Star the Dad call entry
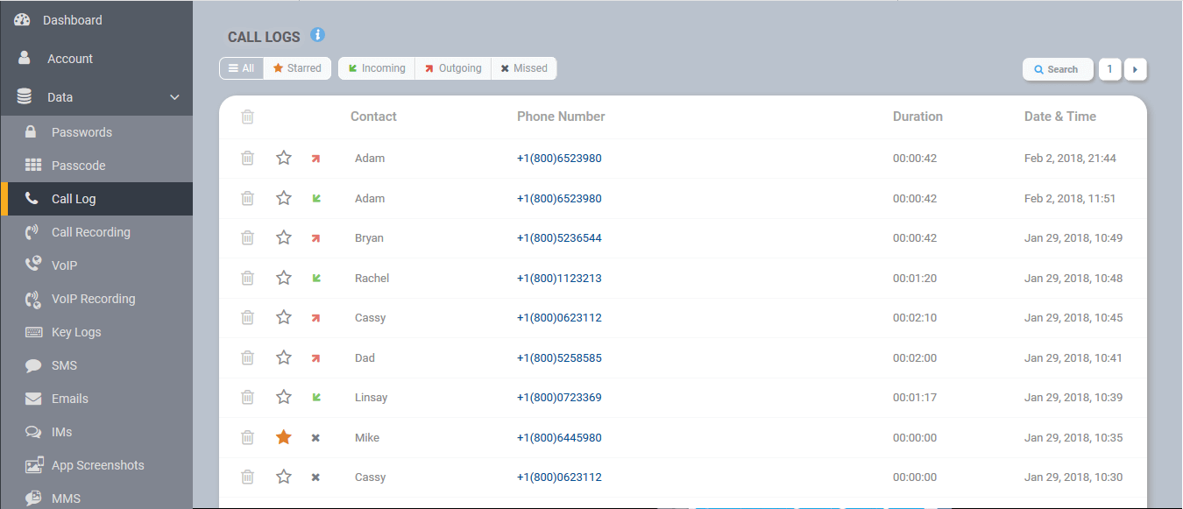Image resolution: width=1183 pixels, height=509 pixels. 284,357
